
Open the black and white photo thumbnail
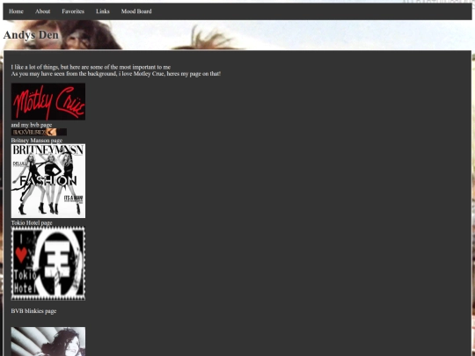pos(48,341)
